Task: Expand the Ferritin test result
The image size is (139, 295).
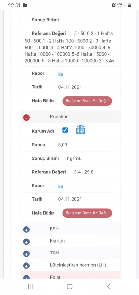Action: 26,242
